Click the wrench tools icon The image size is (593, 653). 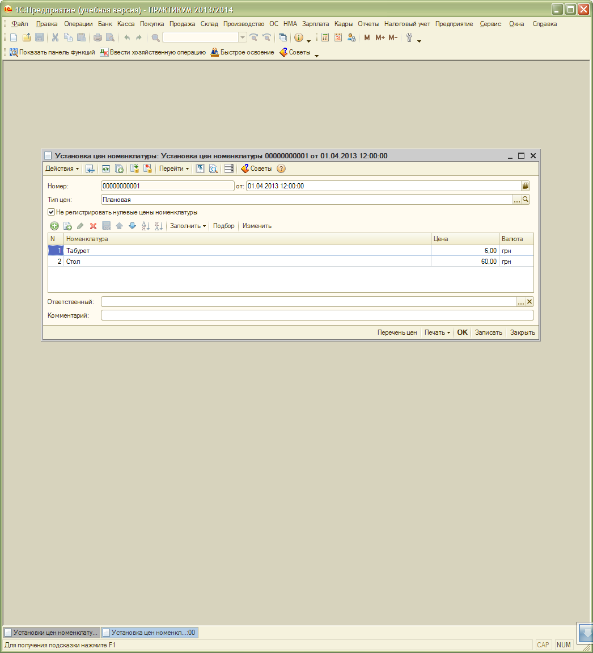(409, 38)
